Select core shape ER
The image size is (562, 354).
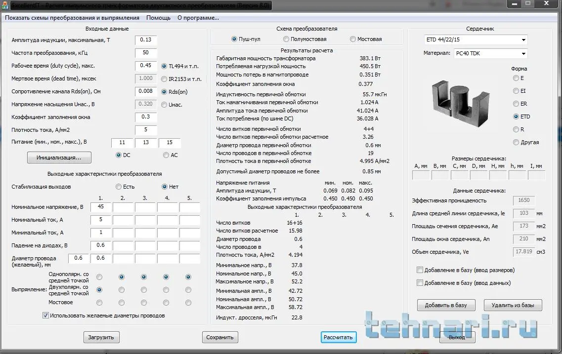coord(520,104)
